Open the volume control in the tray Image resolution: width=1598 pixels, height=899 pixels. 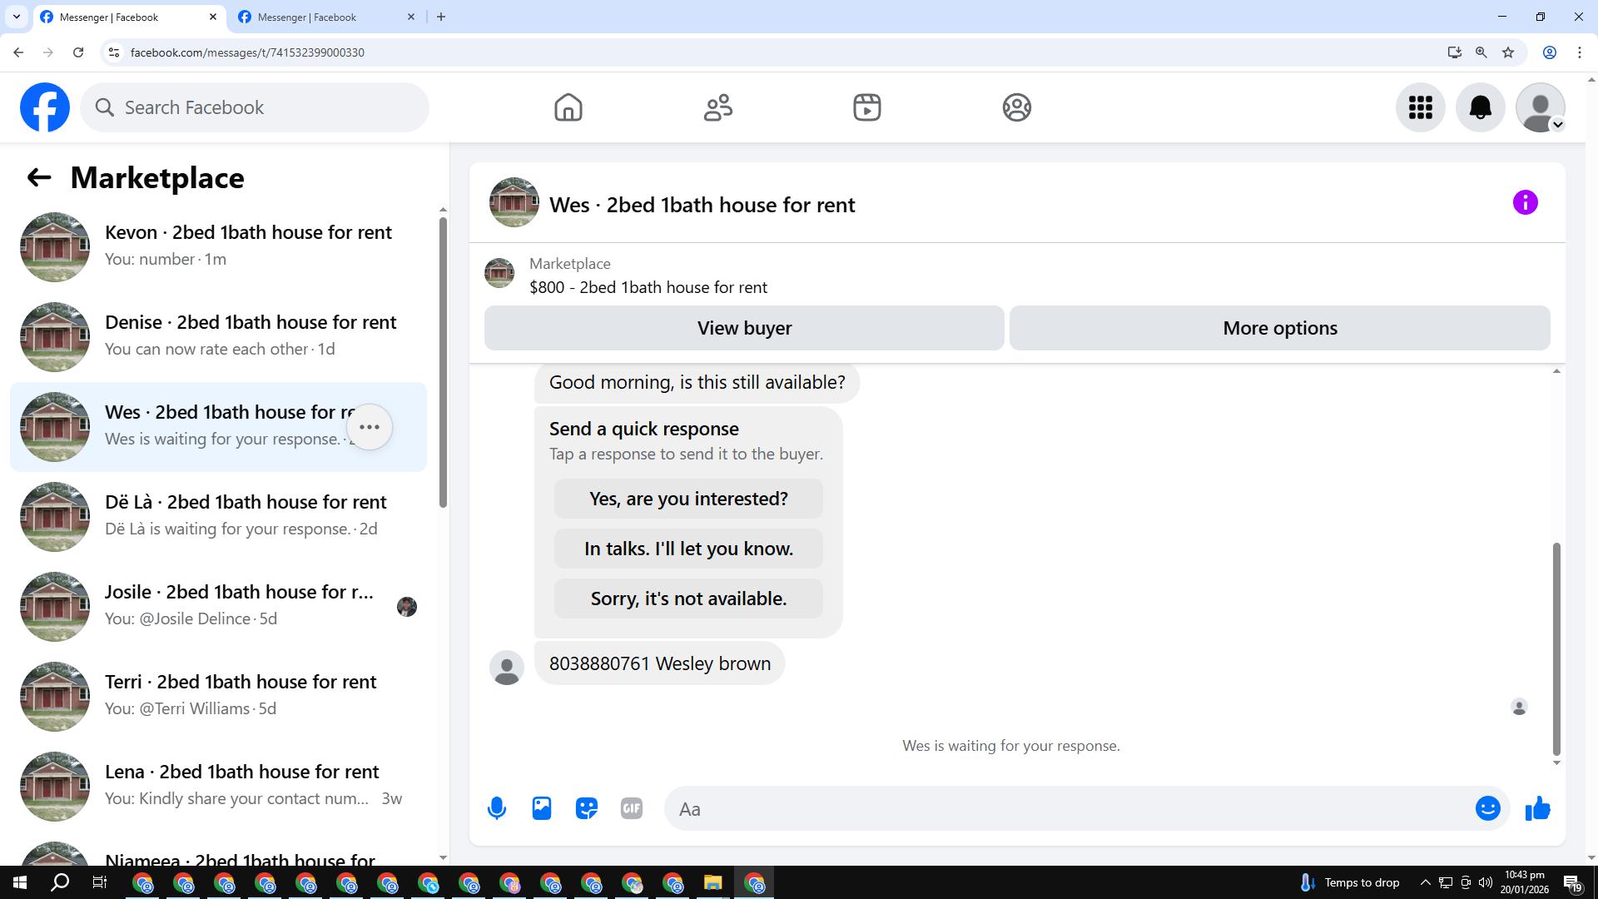coord(1486,882)
